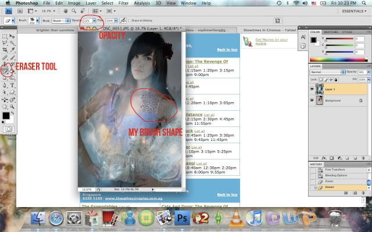Select the Eraser tool in toolbox
The width and height of the screenshot is (372, 232).
5,71
